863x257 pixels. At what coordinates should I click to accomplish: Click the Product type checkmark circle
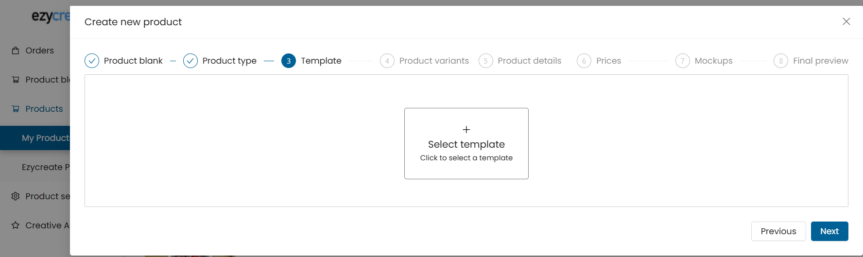click(190, 61)
